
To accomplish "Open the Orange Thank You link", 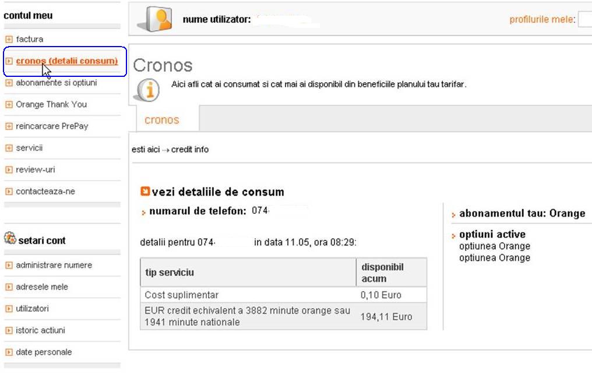I will 51,104.
